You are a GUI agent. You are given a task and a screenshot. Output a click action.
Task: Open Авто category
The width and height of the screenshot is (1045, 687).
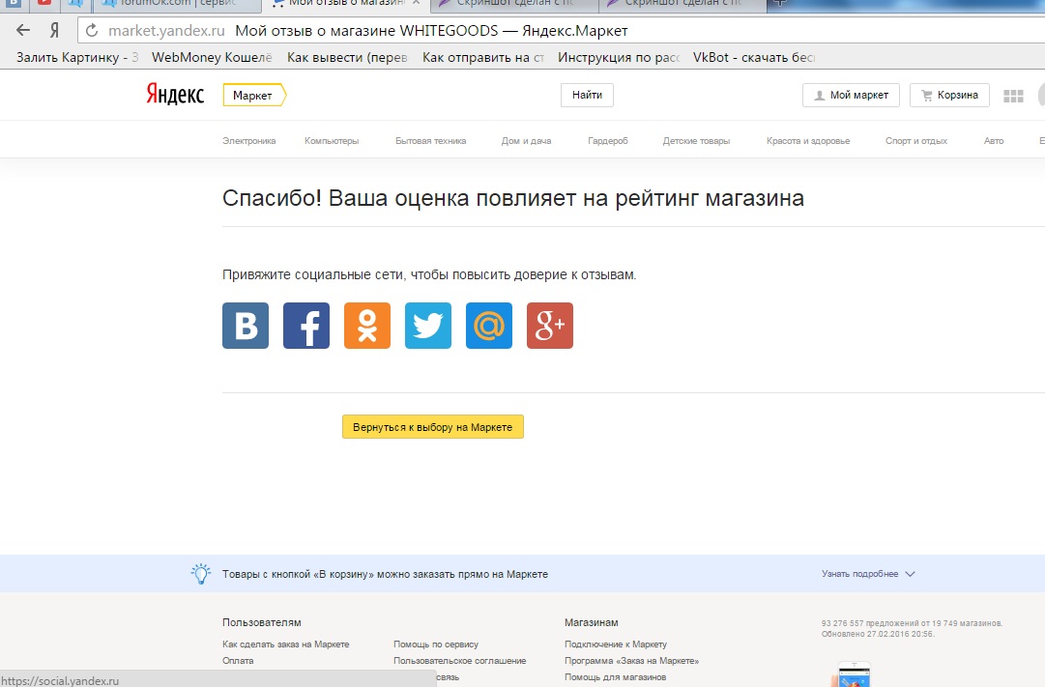pos(994,141)
